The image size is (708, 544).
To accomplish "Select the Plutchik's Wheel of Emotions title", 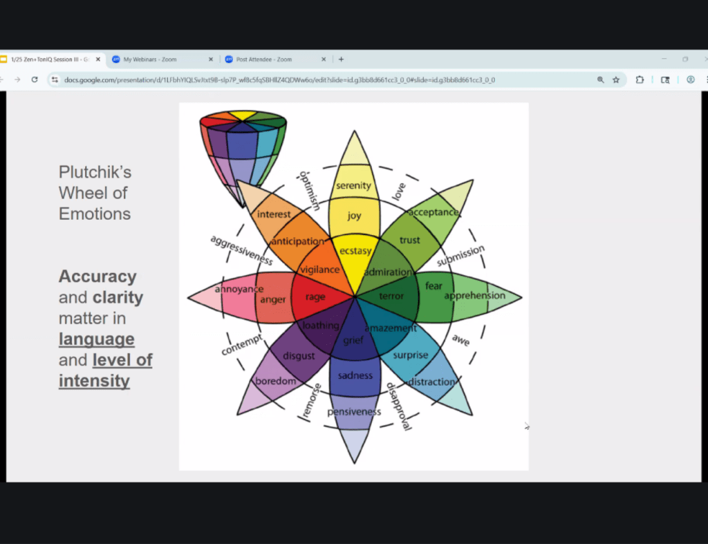I will coord(95,193).
